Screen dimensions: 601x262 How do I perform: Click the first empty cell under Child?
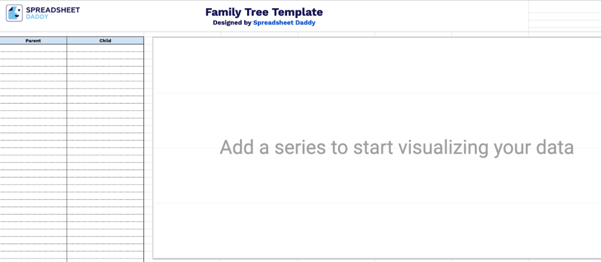(x=105, y=48)
